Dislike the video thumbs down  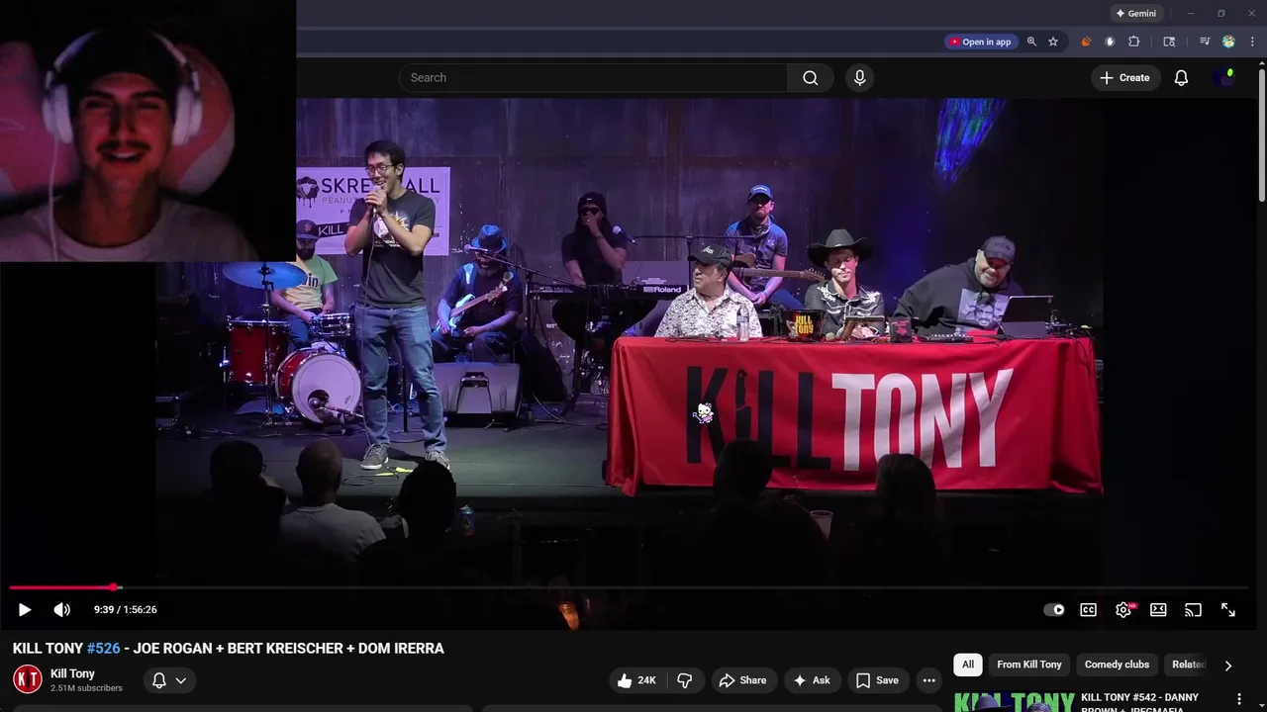[684, 680]
